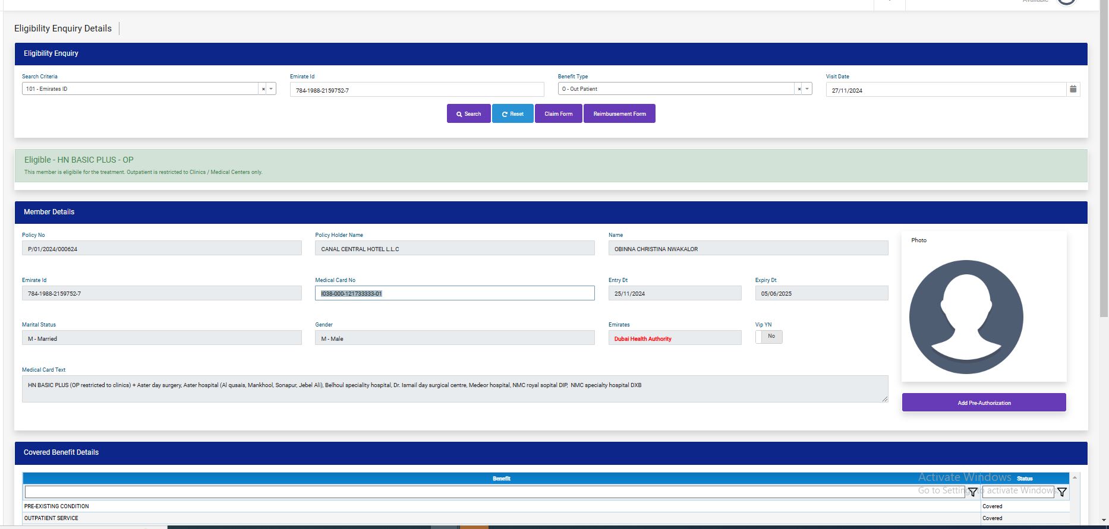Viewport: 1109px width, 529px height.
Task: Click the Benefit column filter funnel icon
Action: click(972, 492)
